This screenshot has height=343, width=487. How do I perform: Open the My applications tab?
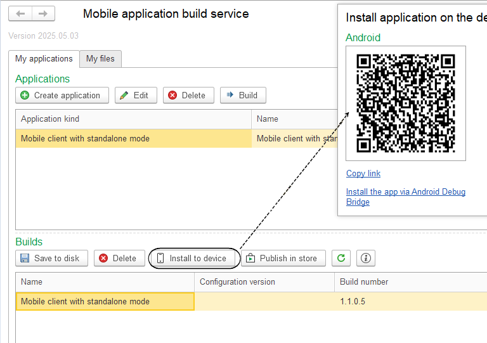pyautogui.click(x=44, y=58)
